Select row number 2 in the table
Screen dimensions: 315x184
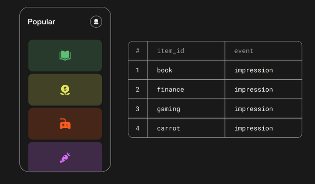tap(138, 89)
